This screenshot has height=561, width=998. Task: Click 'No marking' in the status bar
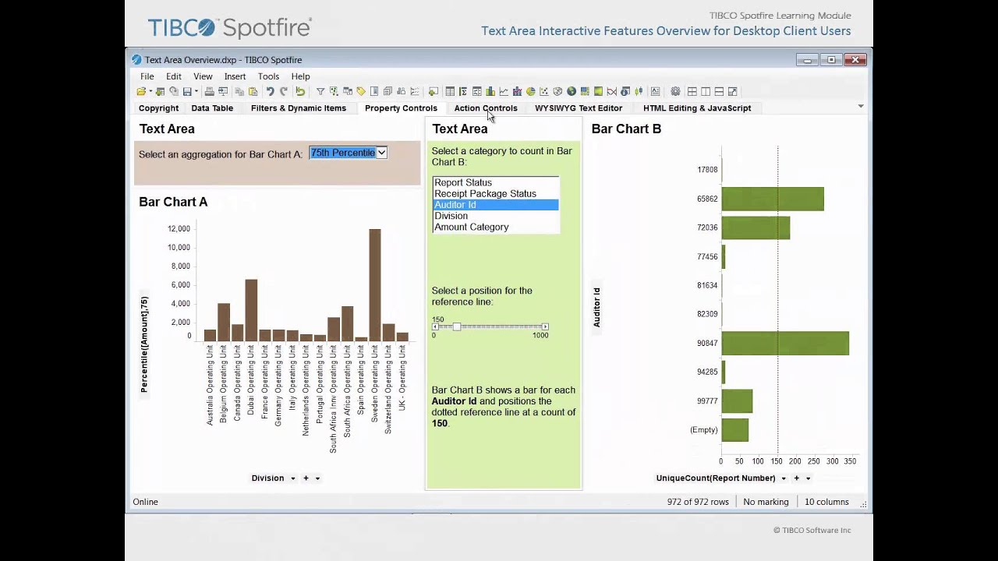pos(766,502)
